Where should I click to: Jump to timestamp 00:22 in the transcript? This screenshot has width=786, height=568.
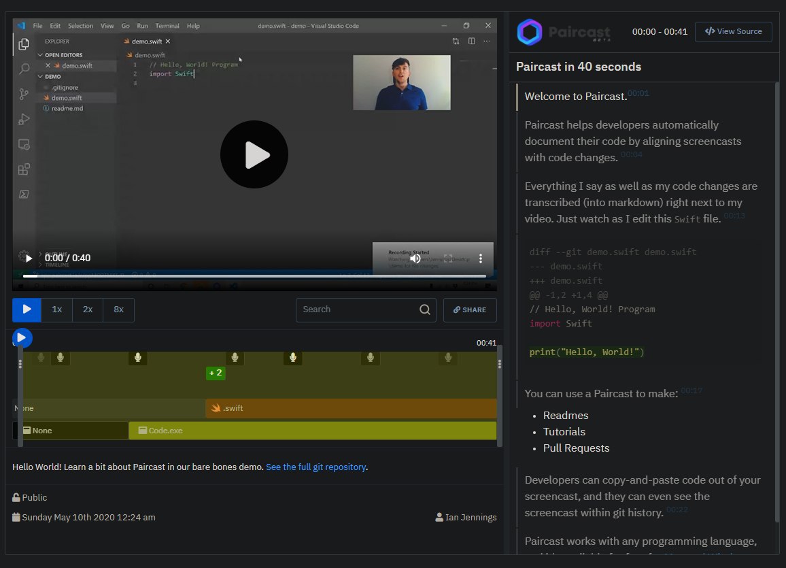(x=677, y=509)
